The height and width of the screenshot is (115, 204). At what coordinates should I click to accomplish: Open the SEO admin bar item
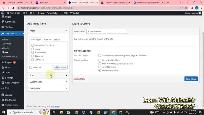click(x=64, y=13)
